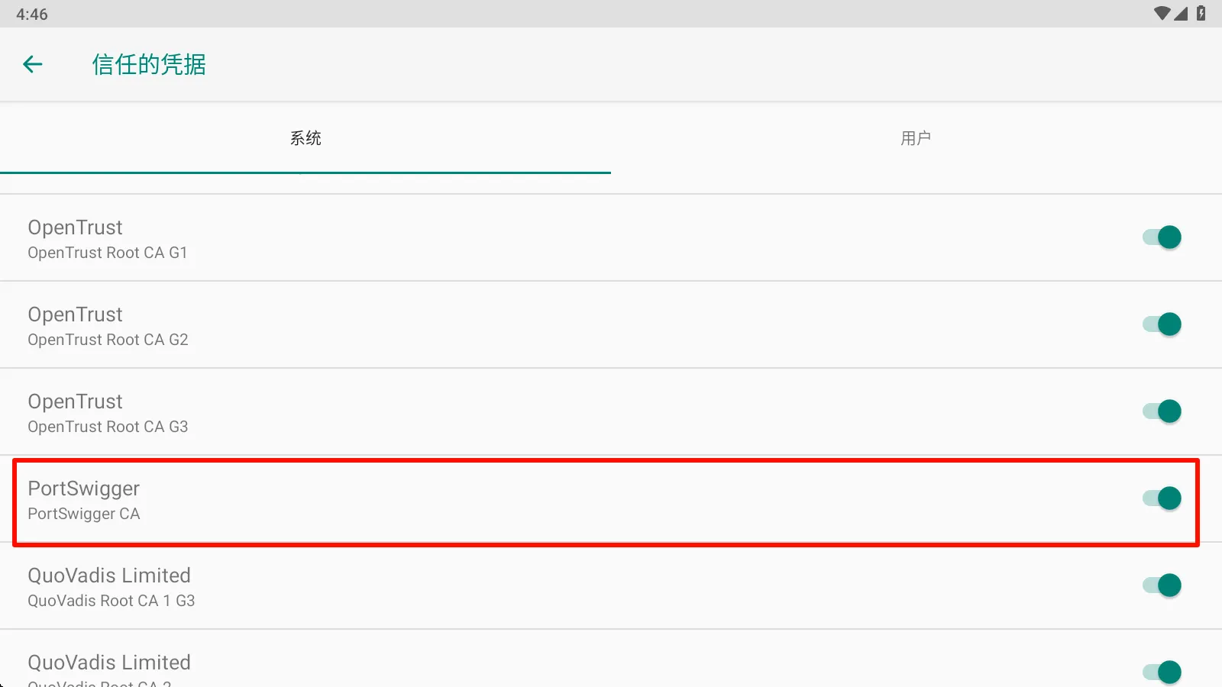
Task: Select the 系统 tab
Action: pyautogui.click(x=305, y=138)
